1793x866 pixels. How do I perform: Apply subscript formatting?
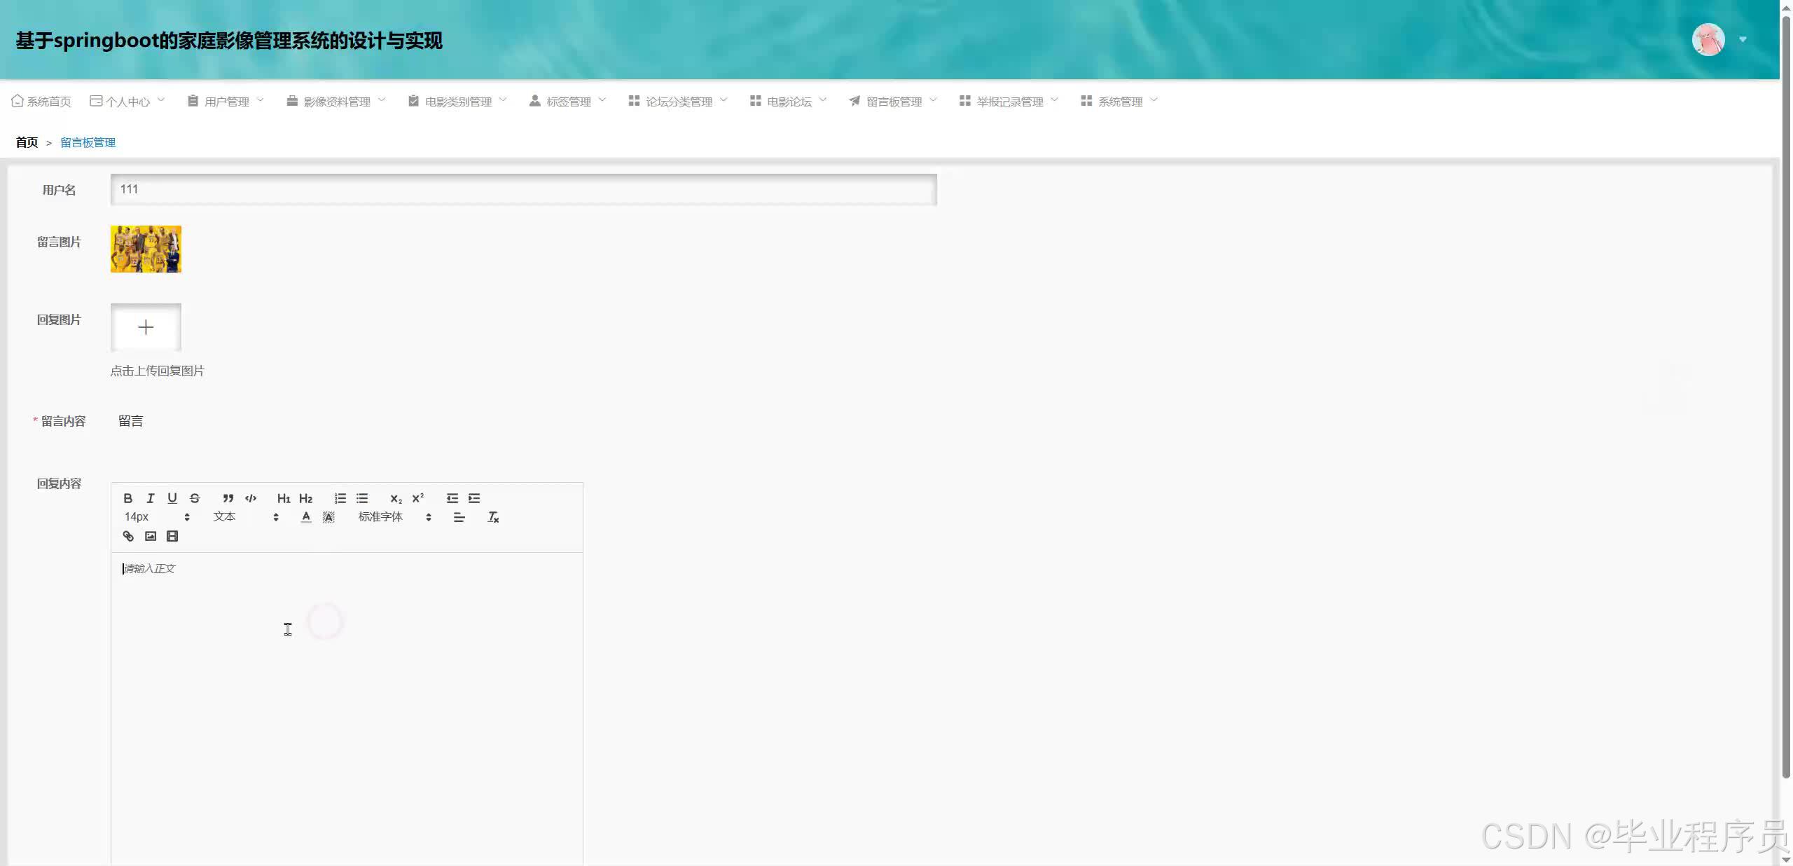(396, 498)
